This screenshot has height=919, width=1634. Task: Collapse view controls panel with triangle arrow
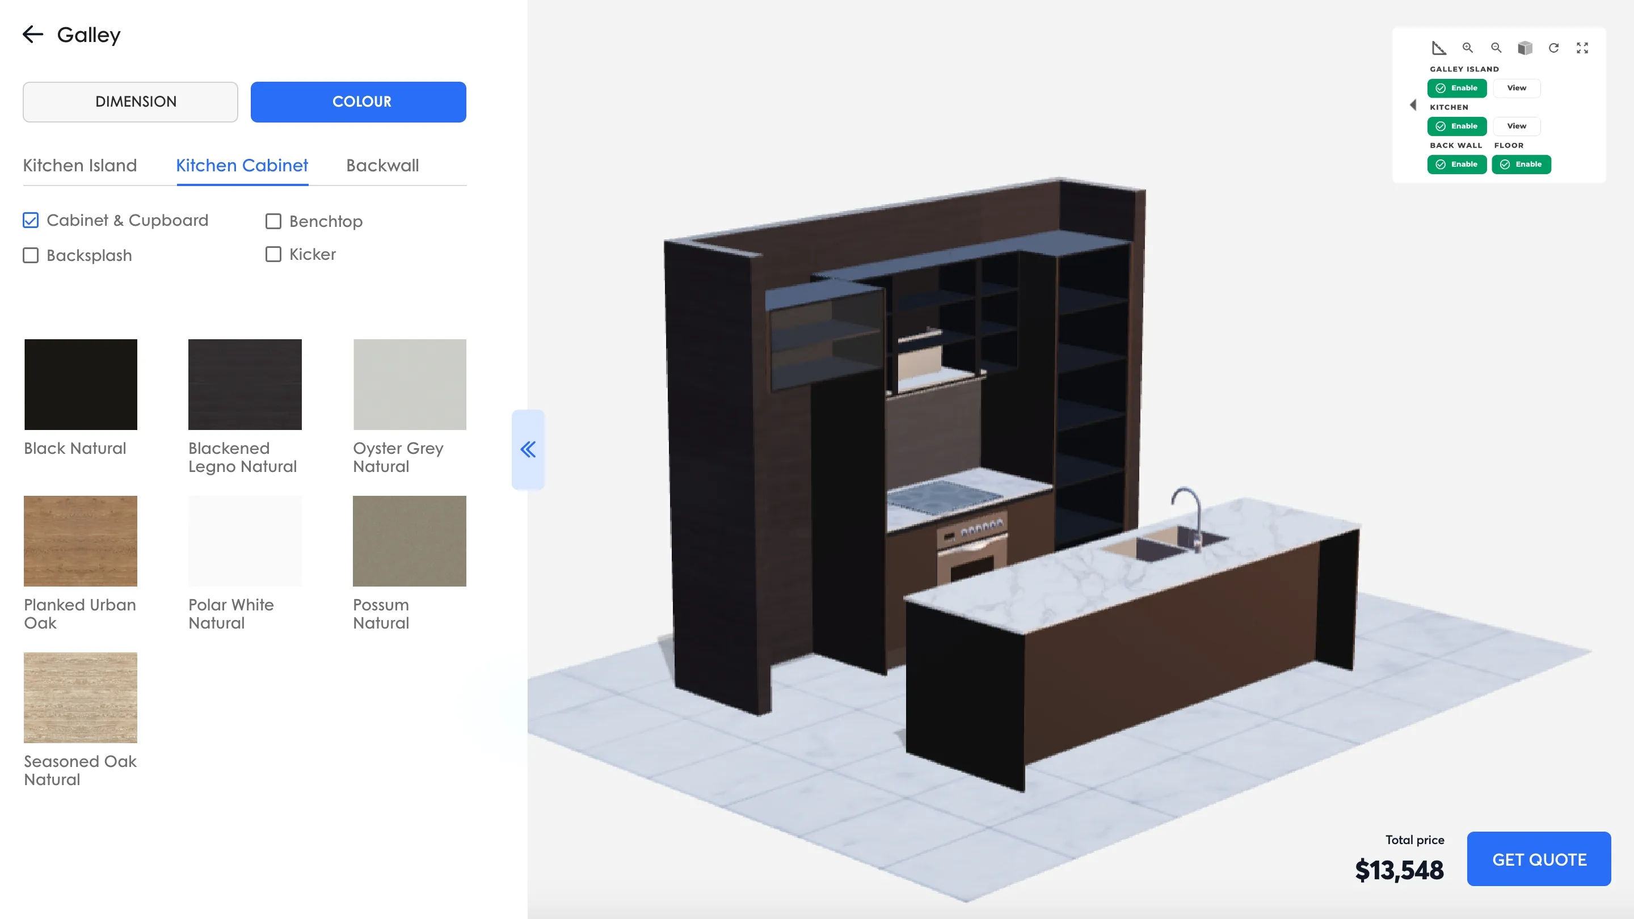1413,106
